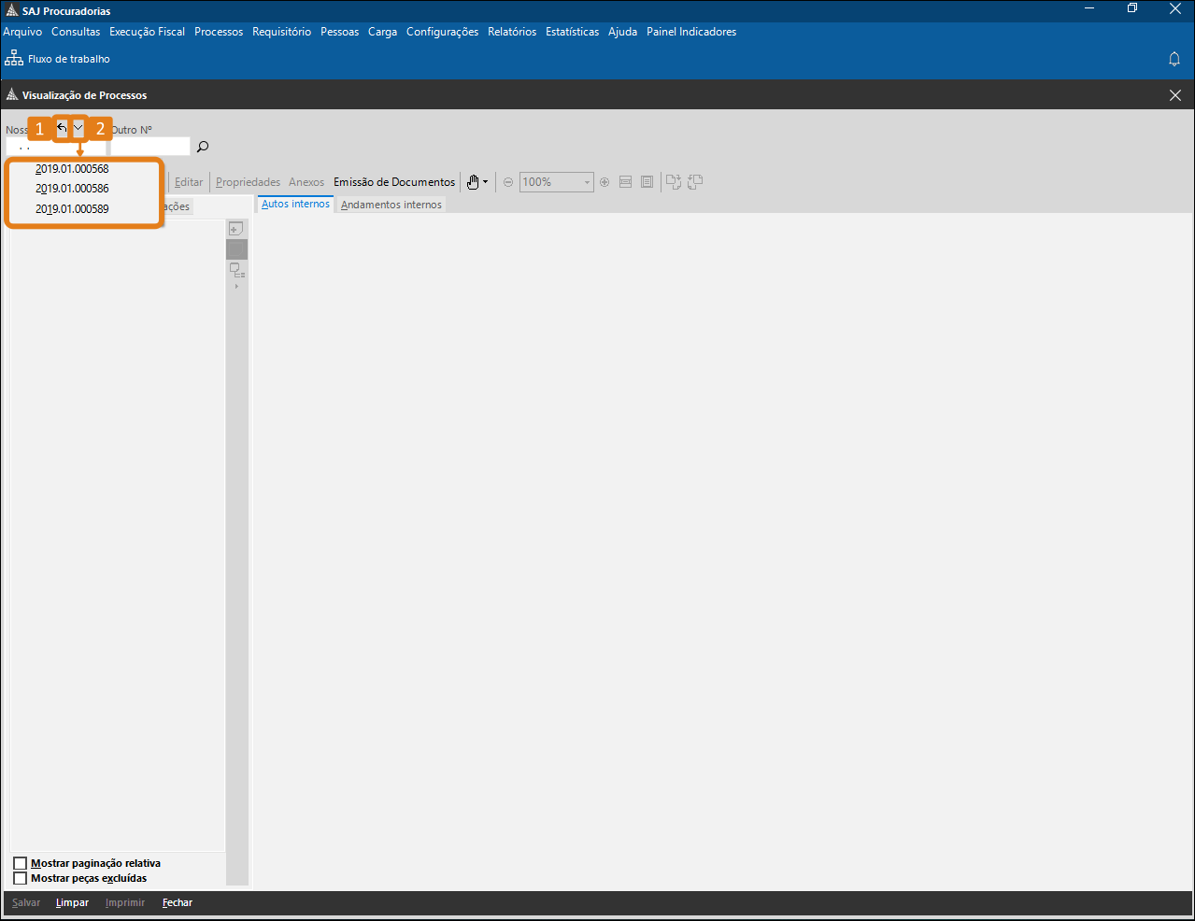Click the zoom out minus icon
This screenshot has height=921, width=1195.
coord(508,182)
